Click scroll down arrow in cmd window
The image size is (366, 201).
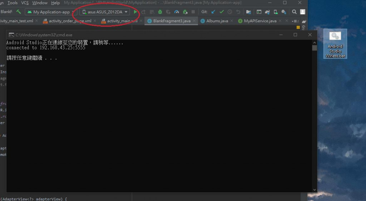[315, 190]
